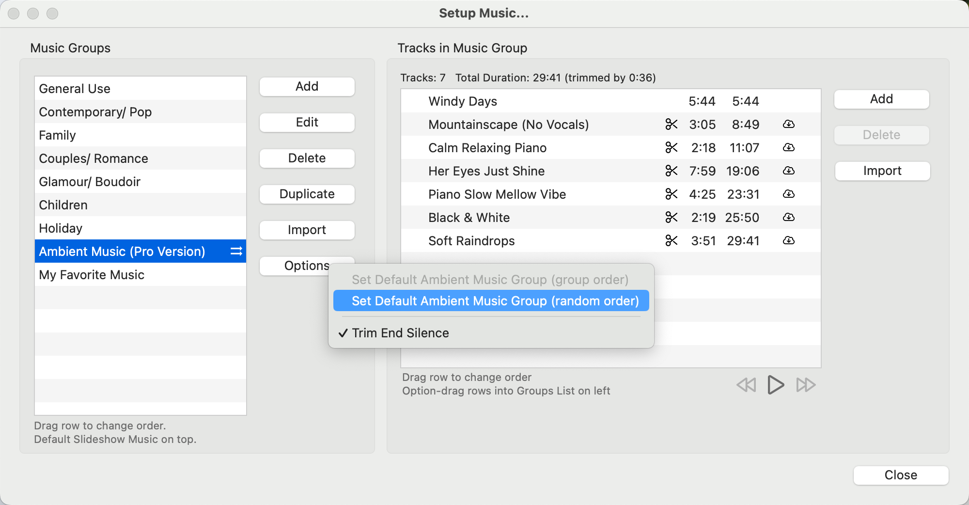Click the rewind previous track button
The image size is (969, 505).
coord(746,385)
